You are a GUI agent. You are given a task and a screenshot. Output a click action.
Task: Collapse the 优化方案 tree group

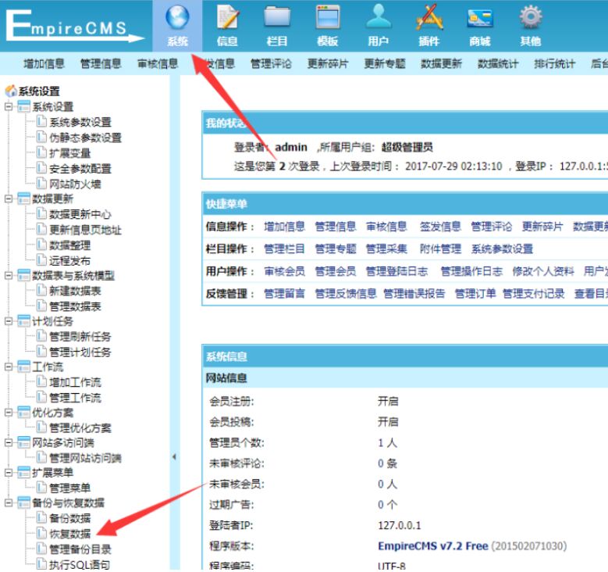9,413
